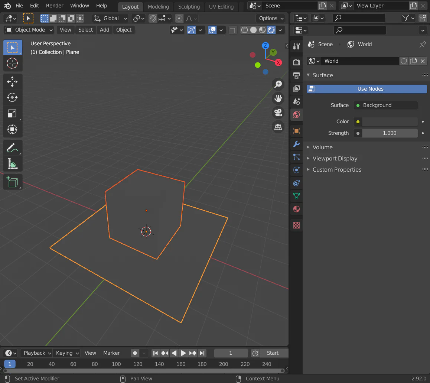The width and height of the screenshot is (430, 383).
Task: Open the Material properties tab
Action: (x=296, y=209)
